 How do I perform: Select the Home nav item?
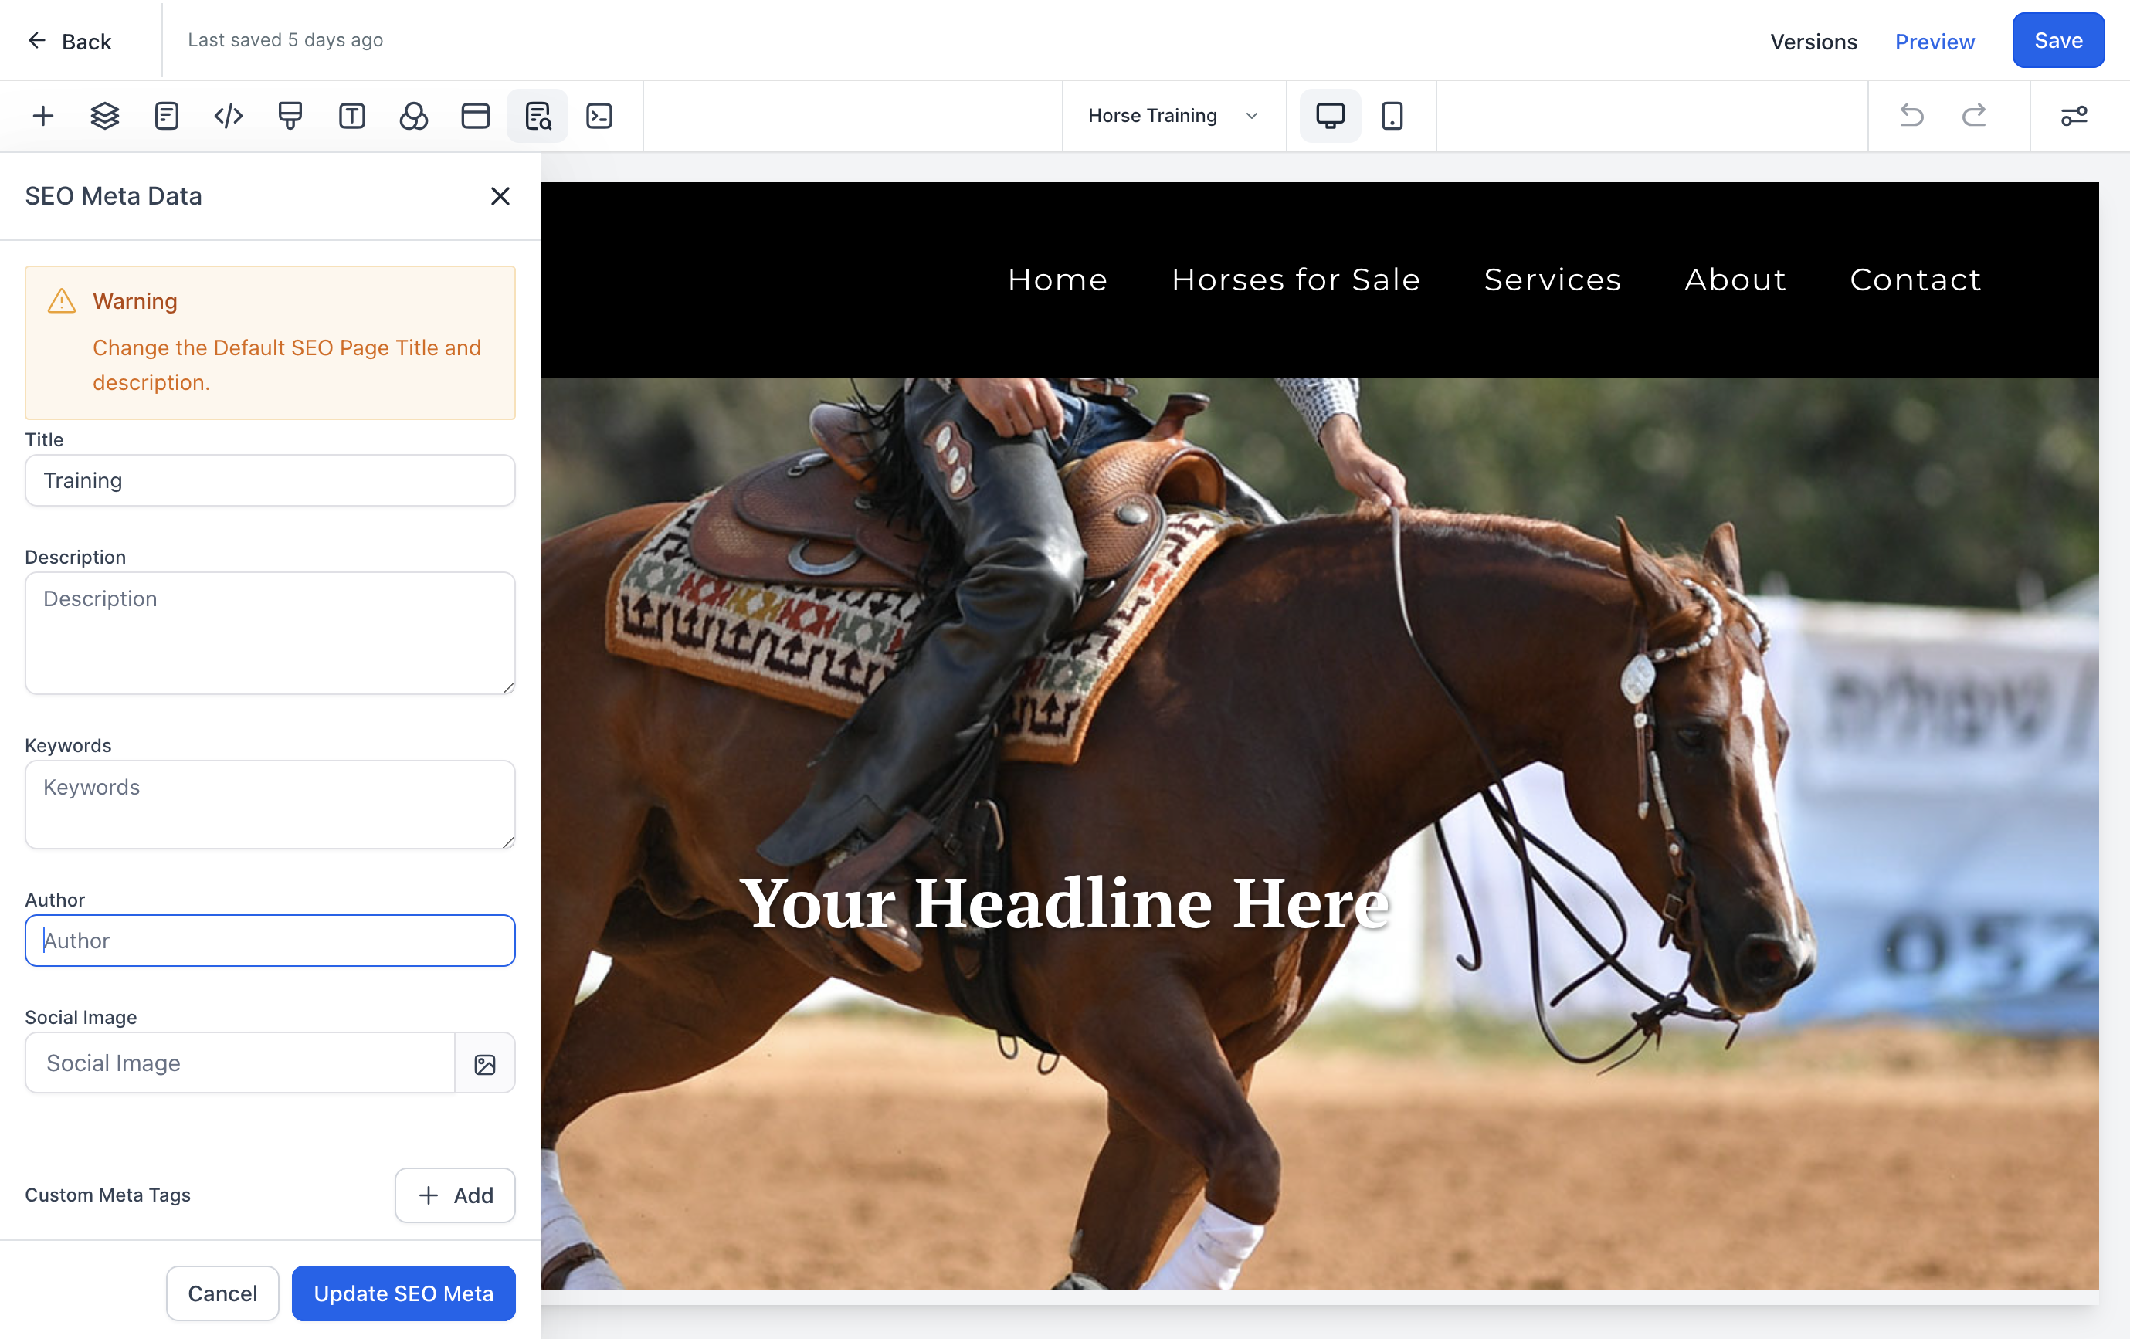tap(1057, 280)
